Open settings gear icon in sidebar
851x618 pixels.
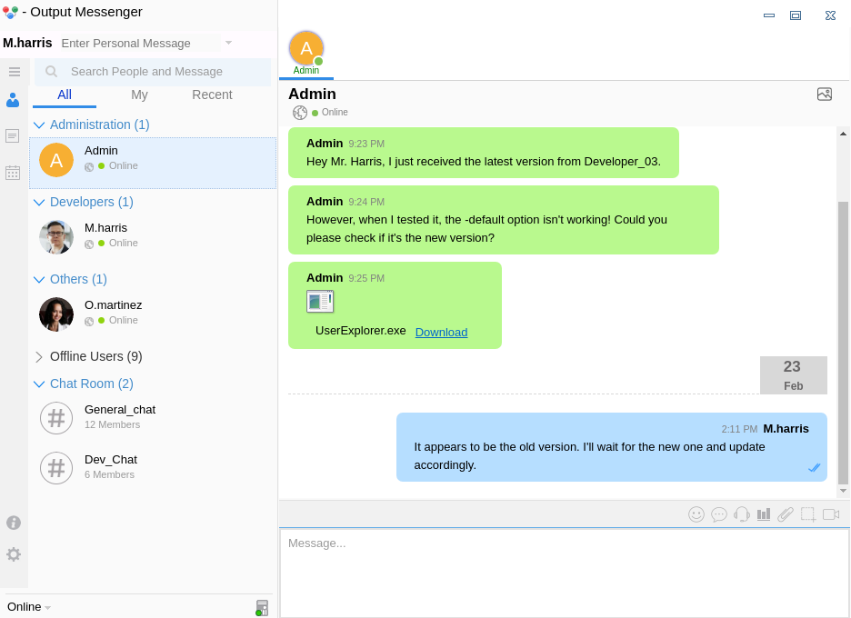(14, 554)
